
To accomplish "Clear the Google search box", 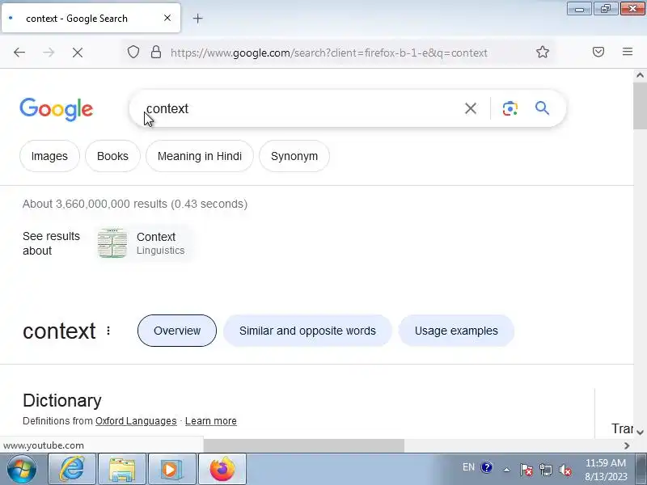I will [471, 108].
